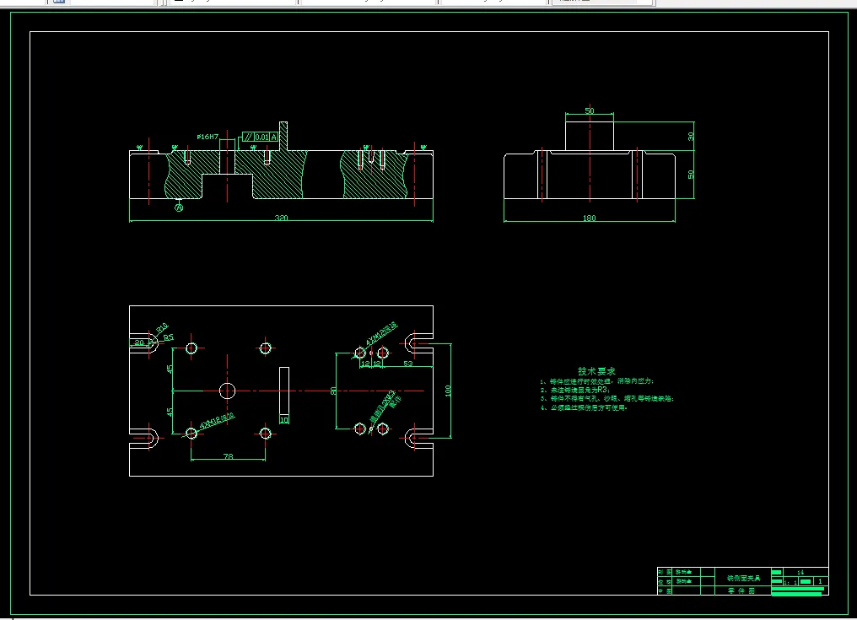Select the 4XM12 annotation near left holes
This screenshot has width=857, height=620.
(217, 420)
